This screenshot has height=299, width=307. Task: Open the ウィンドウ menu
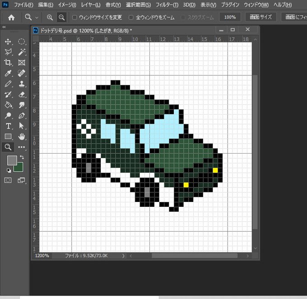pyautogui.click(x=256, y=5)
